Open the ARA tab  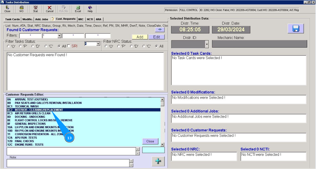tap(99, 19)
